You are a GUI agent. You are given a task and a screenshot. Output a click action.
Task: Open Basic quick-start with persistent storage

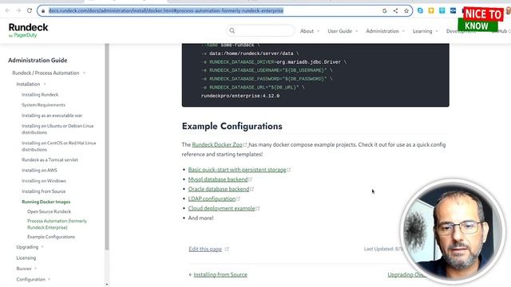coord(237,170)
